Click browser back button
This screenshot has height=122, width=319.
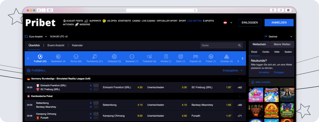point(39,10)
